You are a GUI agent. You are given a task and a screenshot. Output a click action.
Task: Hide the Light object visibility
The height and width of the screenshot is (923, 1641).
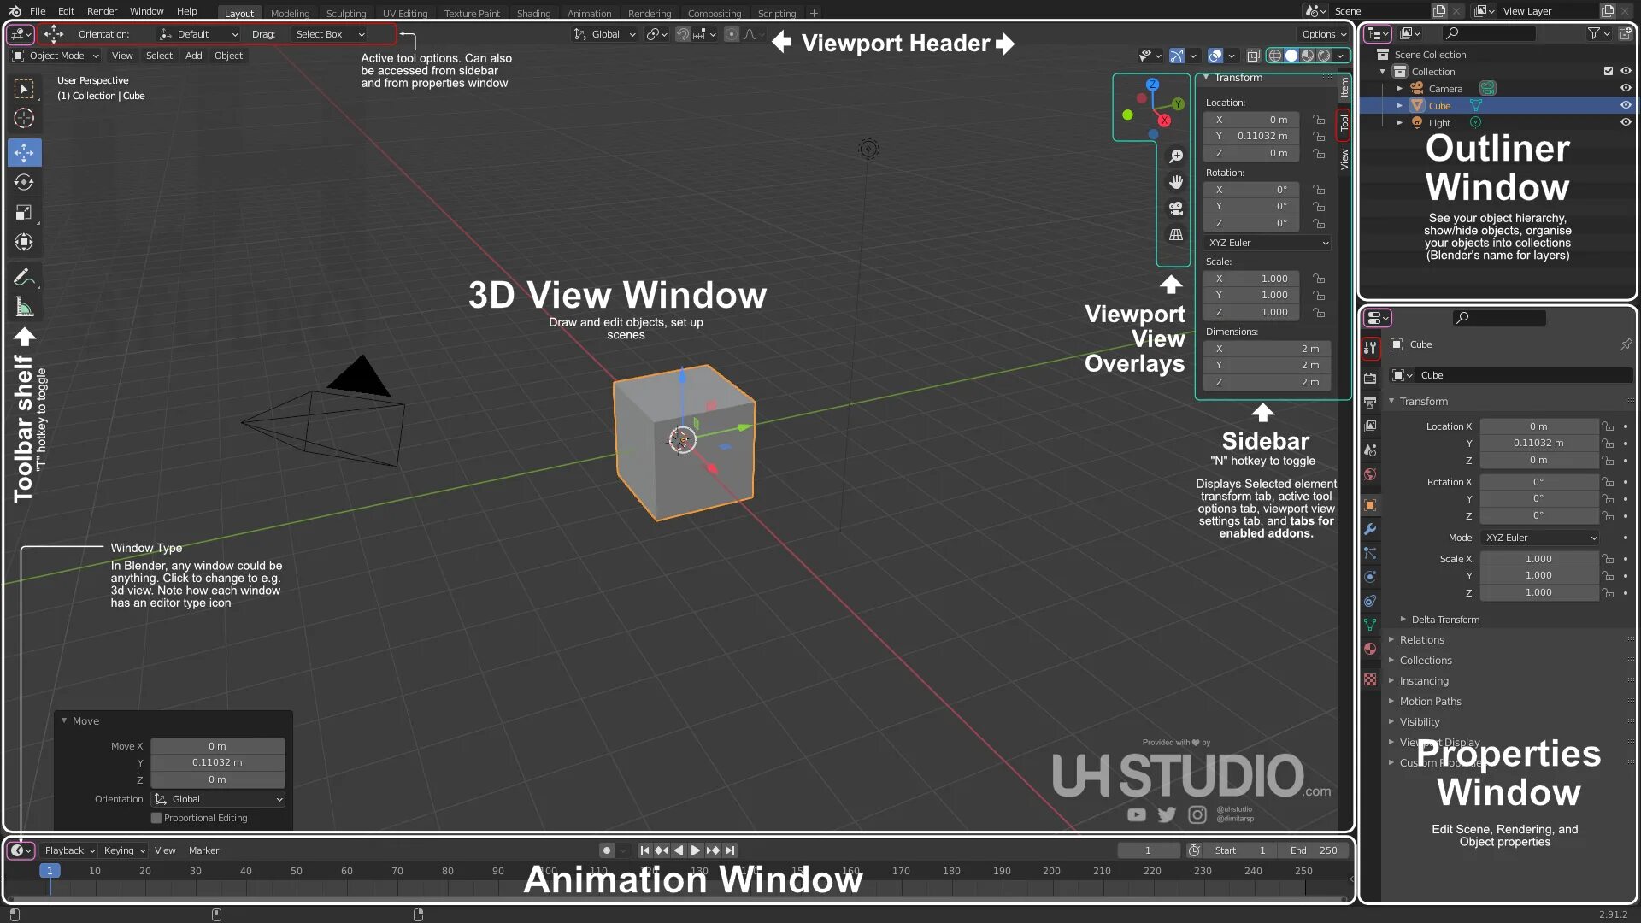click(x=1626, y=122)
